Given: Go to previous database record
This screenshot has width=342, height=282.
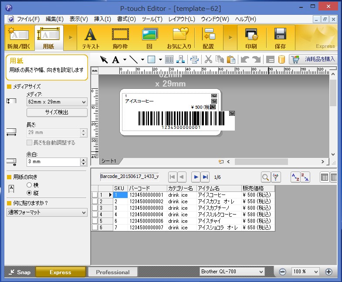Looking at the screenshot, I should pyautogui.click(x=182, y=177).
